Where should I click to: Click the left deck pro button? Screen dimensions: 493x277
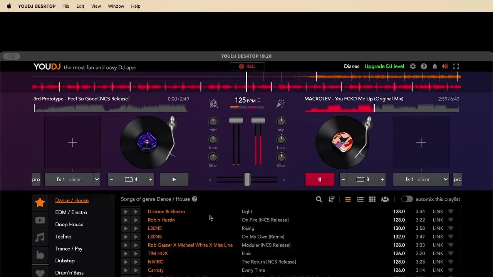pos(36,180)
